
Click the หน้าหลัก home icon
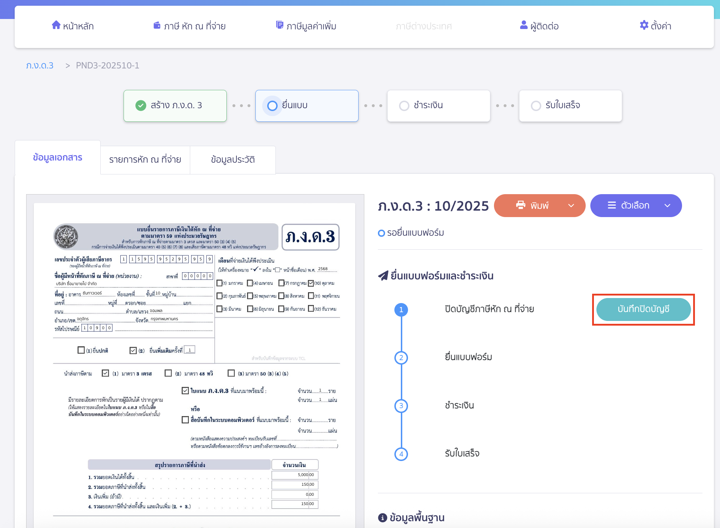[56, 25]
